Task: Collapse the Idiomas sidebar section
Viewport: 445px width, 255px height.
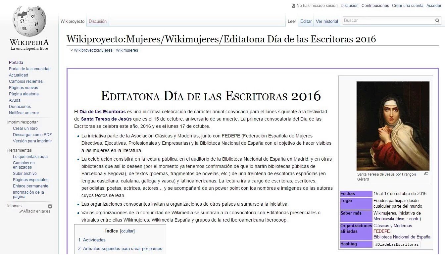Action: tap(14, 206)
